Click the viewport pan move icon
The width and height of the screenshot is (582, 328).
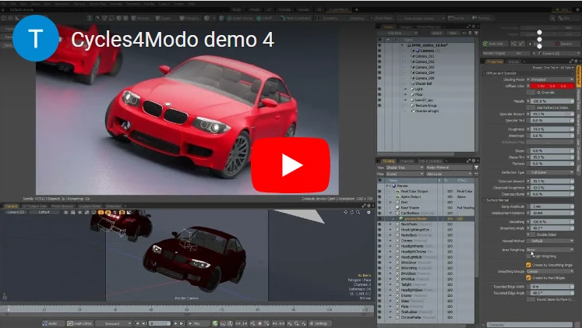pyautogui.click(x=346, y=213)
